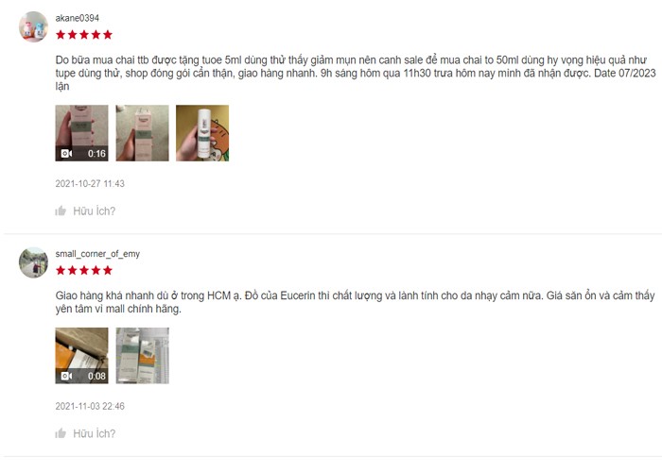
Task: Click the first star in small_corner_of_emy's rating
Action: point(61,271)
